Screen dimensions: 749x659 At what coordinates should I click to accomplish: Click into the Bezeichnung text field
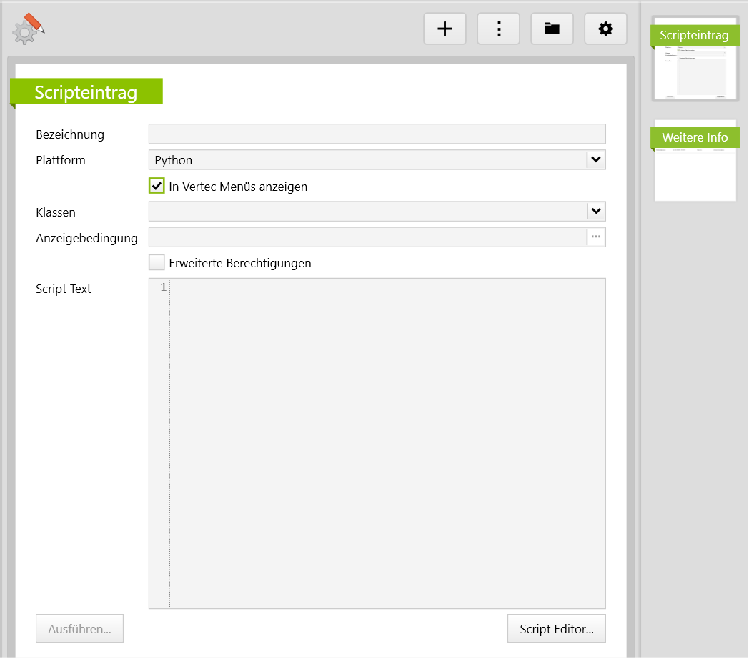[x=377, y=134]
